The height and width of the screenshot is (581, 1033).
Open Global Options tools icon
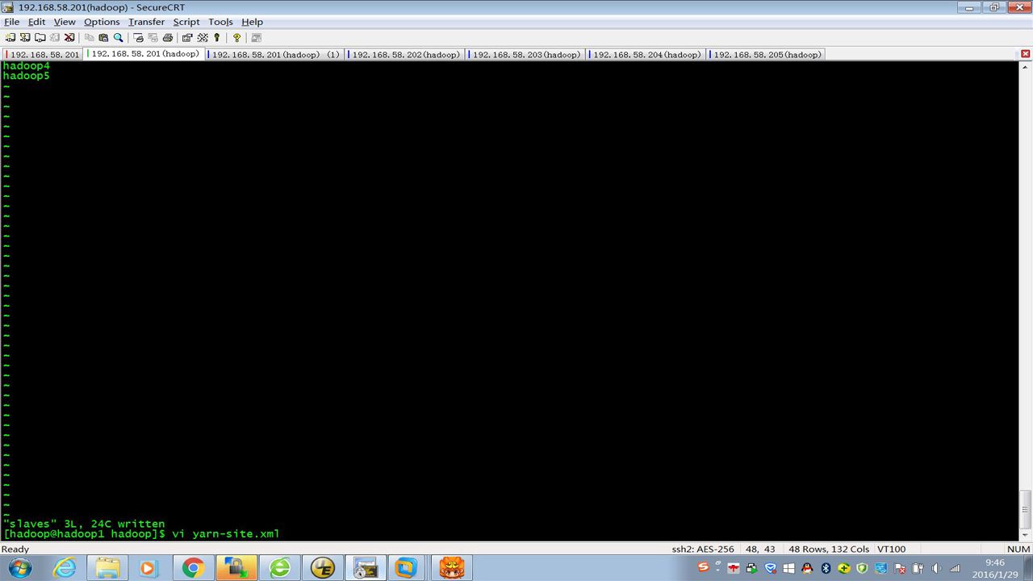tap(203, 37)
